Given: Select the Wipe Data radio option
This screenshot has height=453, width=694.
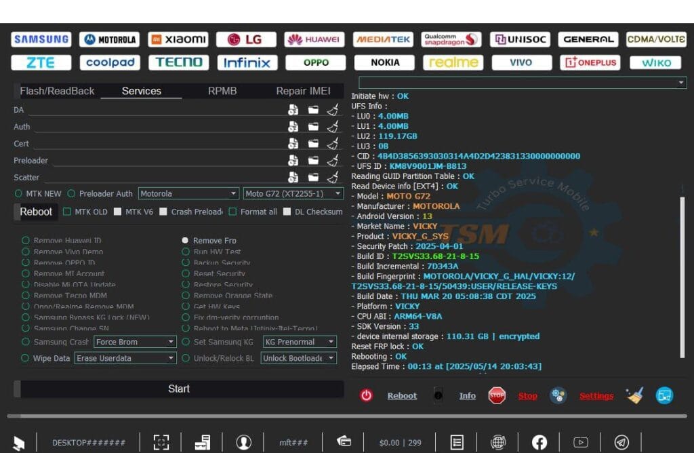Looking at the screenshot, I should [25, 358].
